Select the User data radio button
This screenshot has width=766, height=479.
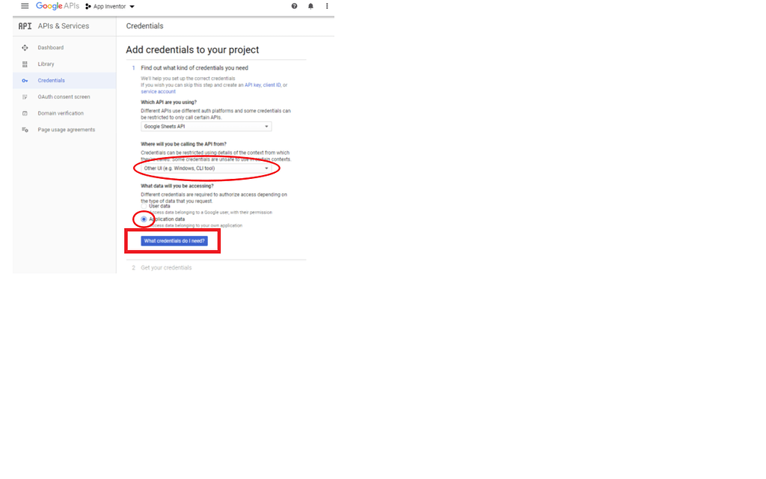pos(144,207)
